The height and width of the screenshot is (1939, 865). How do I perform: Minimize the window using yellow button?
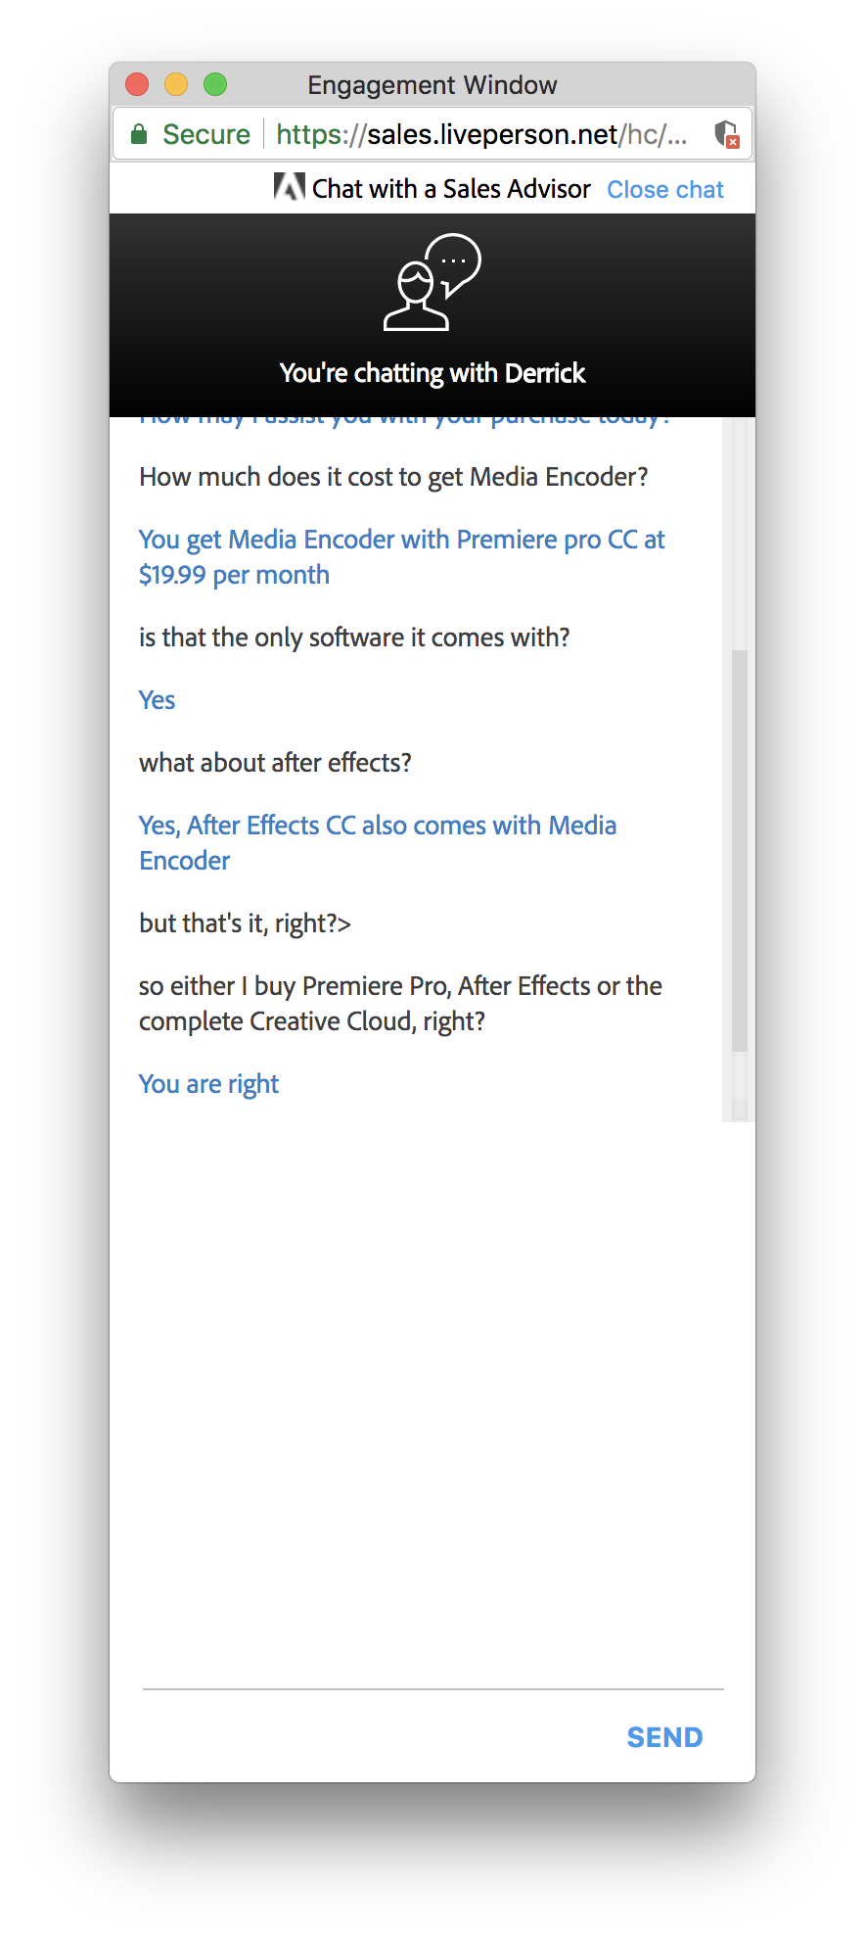click(176, 85)
